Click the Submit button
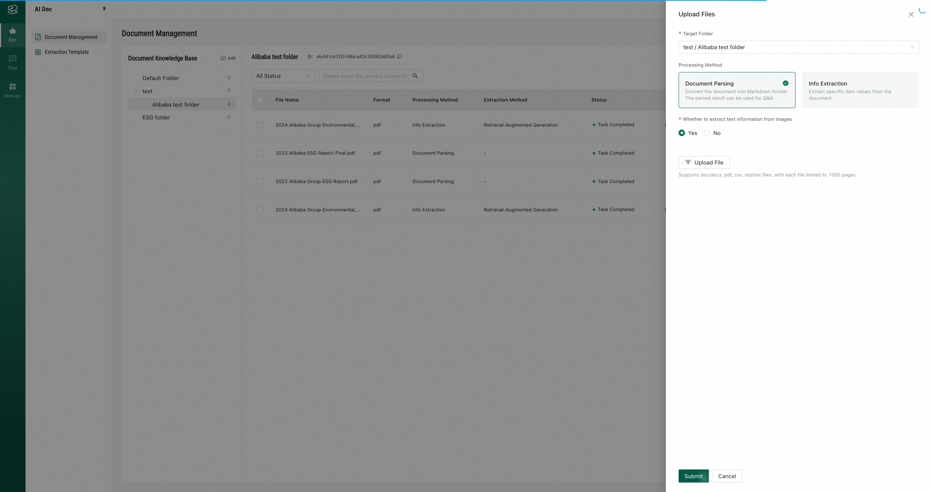The image size is (932, 492). tap(693, 476)
